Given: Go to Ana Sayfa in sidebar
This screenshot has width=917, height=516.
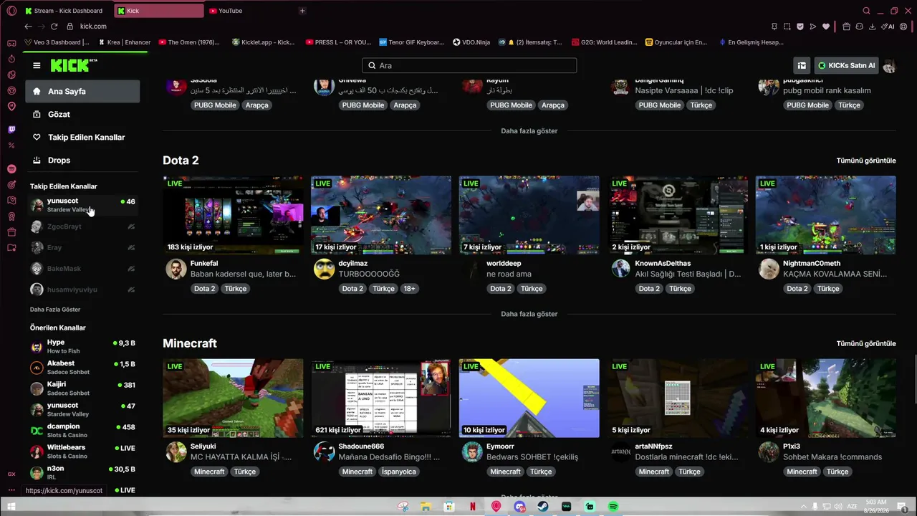Looking at the screenshot, I should [82, 92].
